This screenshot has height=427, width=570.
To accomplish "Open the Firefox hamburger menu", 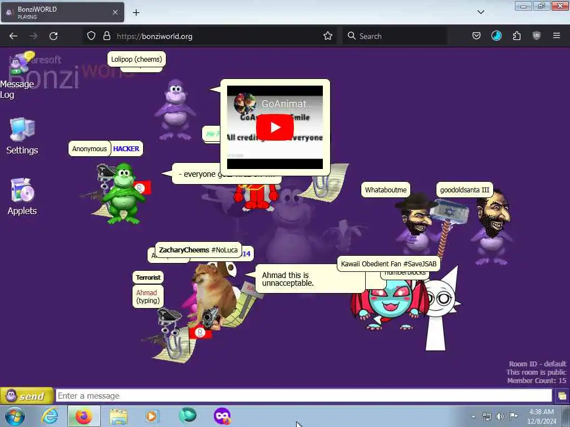I will (557, 36).
